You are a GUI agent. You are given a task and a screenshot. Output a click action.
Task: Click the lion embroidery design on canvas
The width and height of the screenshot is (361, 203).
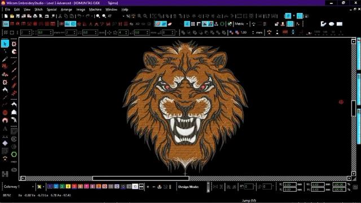pyautogui.click(x=185, y=107)
